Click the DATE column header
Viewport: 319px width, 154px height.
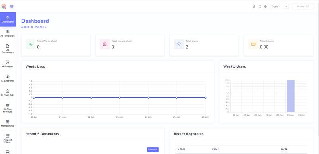coord(284,150)
